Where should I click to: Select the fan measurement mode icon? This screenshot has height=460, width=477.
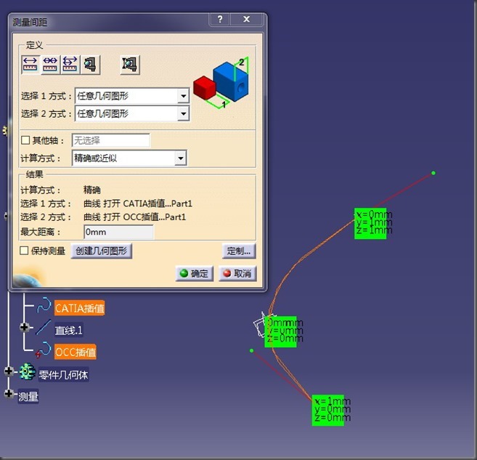[x=70, y=64]
